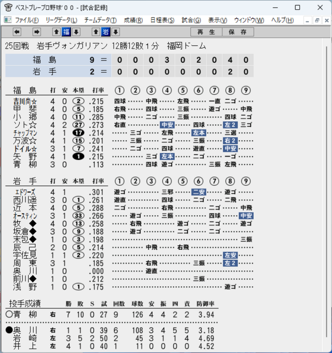Click ソト's highlighted 中安 result
Image resolution: width=332 pixels, height=353 pixels.
167,125
